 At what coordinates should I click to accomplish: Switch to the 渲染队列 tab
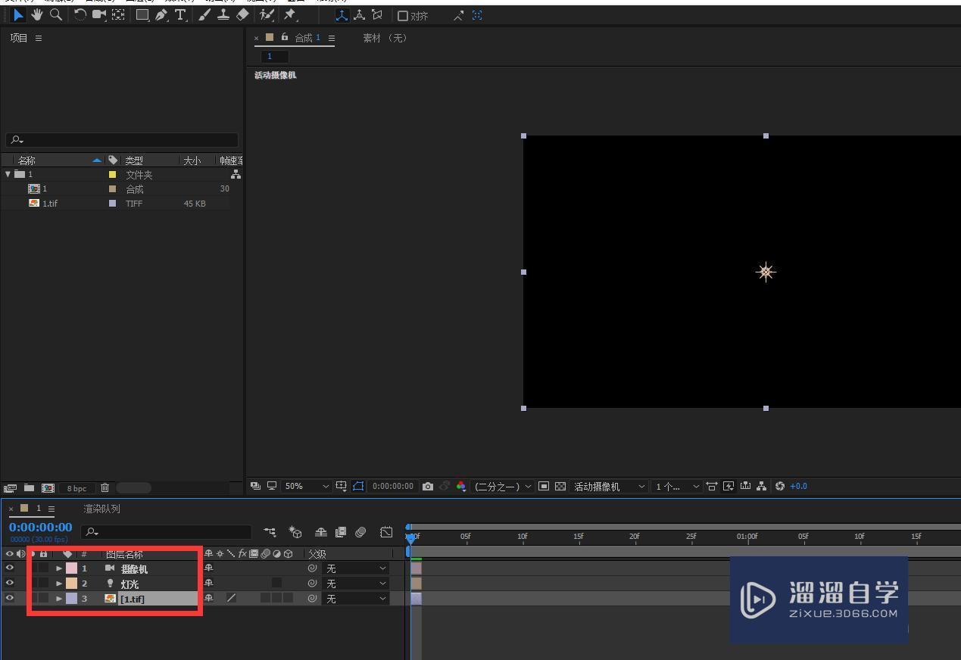coord(100,508)
